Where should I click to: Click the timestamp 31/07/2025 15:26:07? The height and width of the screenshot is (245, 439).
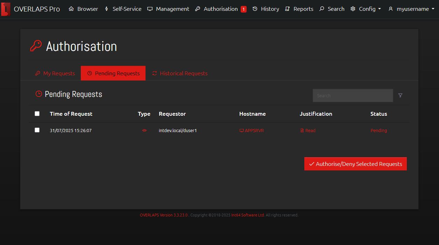pos(71,131)
